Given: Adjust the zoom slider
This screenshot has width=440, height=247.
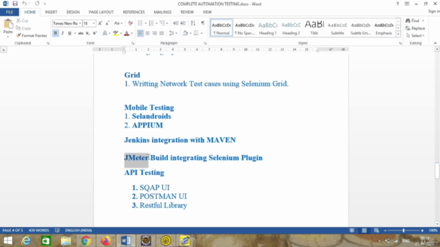Looking at the screenshot, I should point(404,231).
